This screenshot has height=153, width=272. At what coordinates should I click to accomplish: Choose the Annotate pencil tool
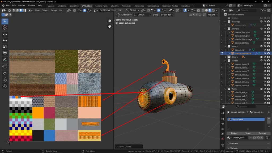pyautogui.click(x=5, y=59)
